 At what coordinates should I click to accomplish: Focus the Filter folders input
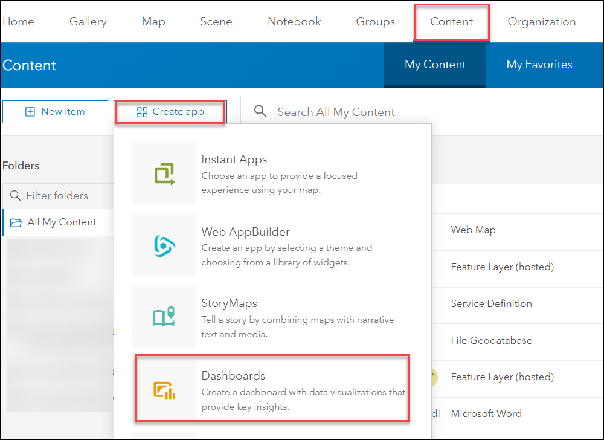(58, 196)
